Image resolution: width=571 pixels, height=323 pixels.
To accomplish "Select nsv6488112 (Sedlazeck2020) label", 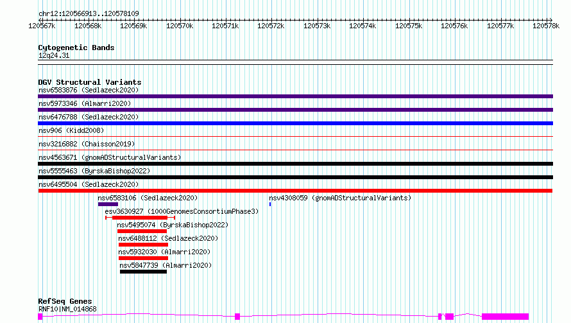I will pyautogui.click(x=168, y=238).
